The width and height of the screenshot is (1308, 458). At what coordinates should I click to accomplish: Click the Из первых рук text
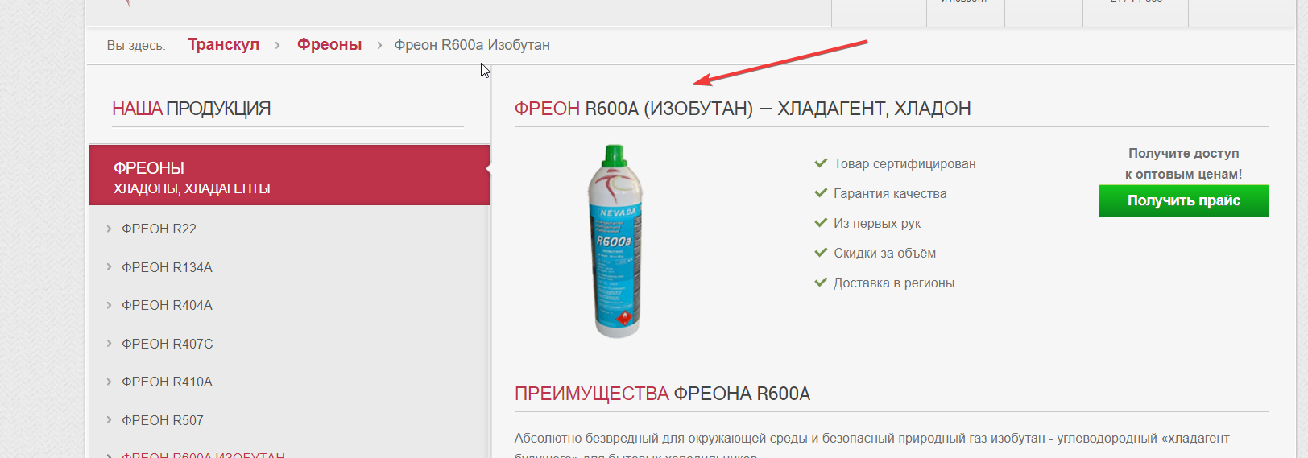[x=877, y=224]
